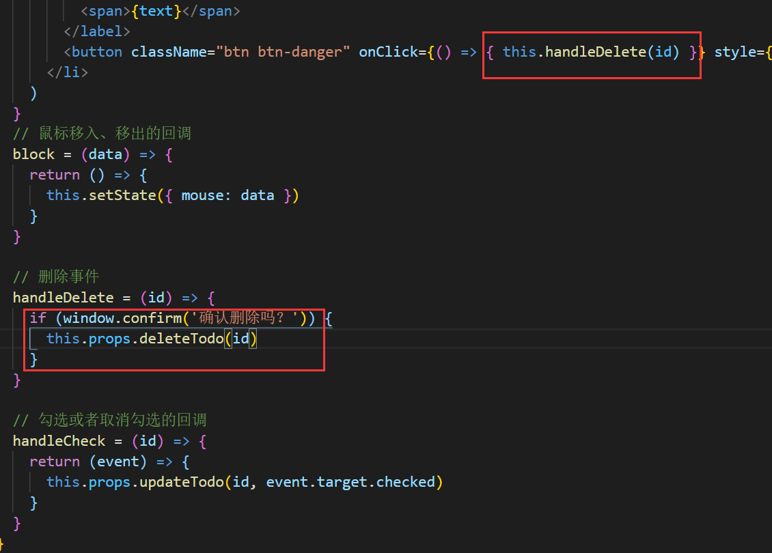The width and height of the screenshot is (772, 553).
Task: Place cursor on the closing label tag
Action: click(x=96, y=31)
